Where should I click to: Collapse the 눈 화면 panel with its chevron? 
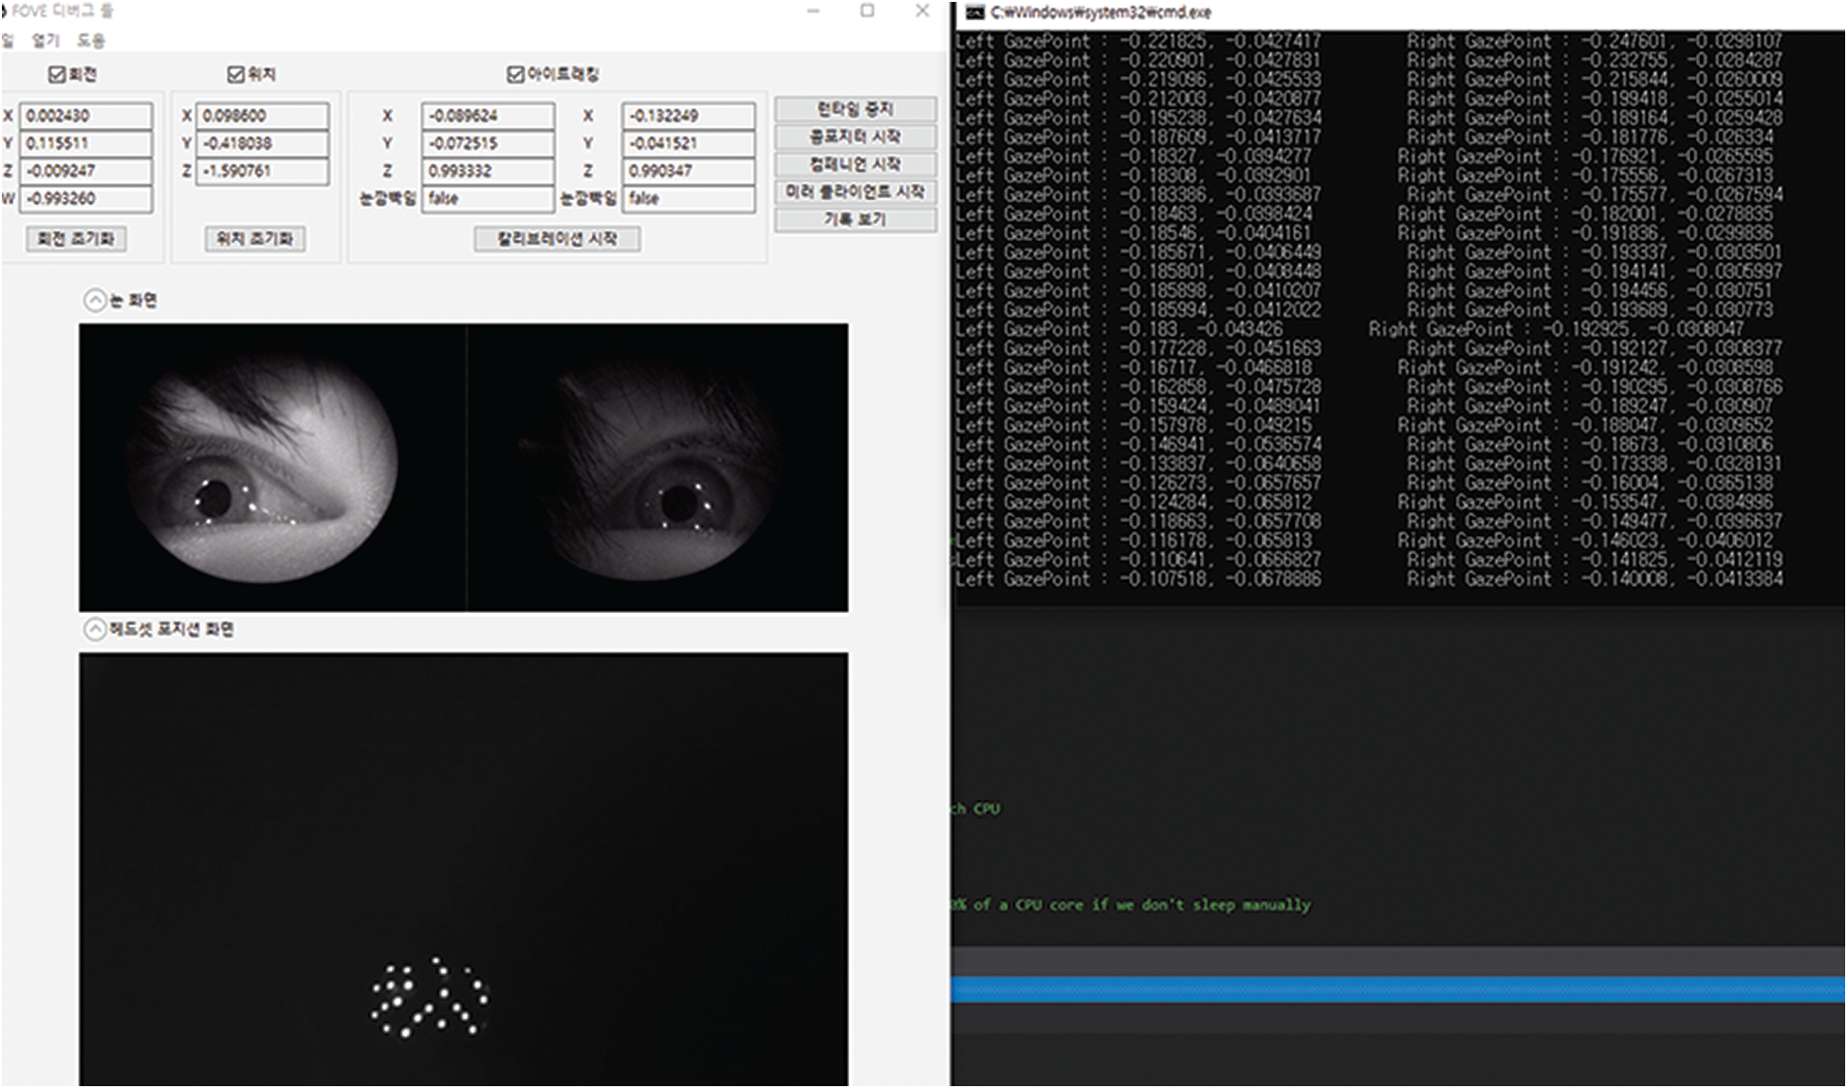[x=95, y=299]
